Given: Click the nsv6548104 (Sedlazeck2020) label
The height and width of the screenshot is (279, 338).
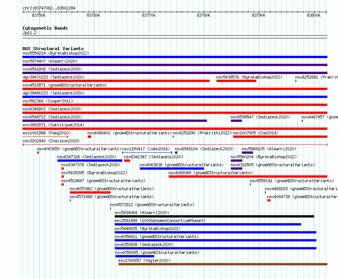Looking at the screenshot, I should point(204,149).
